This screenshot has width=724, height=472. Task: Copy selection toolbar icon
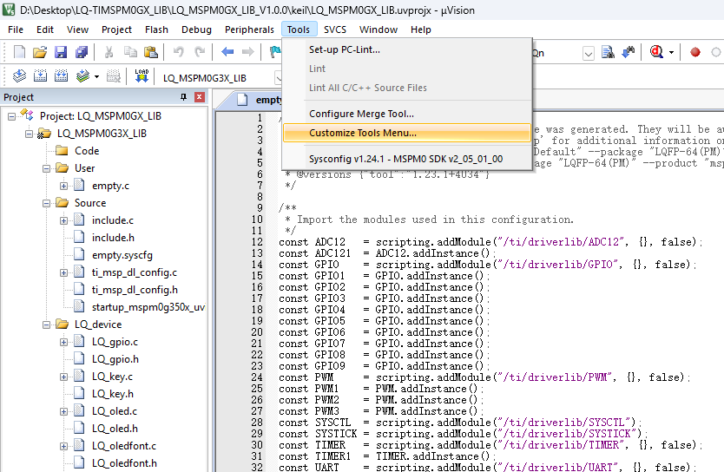130,52
